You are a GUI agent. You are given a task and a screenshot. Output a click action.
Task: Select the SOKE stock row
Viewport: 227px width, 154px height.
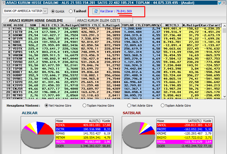point(112,42)
